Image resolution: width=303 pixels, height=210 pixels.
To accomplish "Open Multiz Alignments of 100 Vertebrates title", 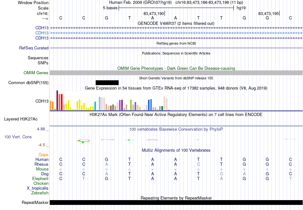I will pyautogui.click(x=176, y=150).
